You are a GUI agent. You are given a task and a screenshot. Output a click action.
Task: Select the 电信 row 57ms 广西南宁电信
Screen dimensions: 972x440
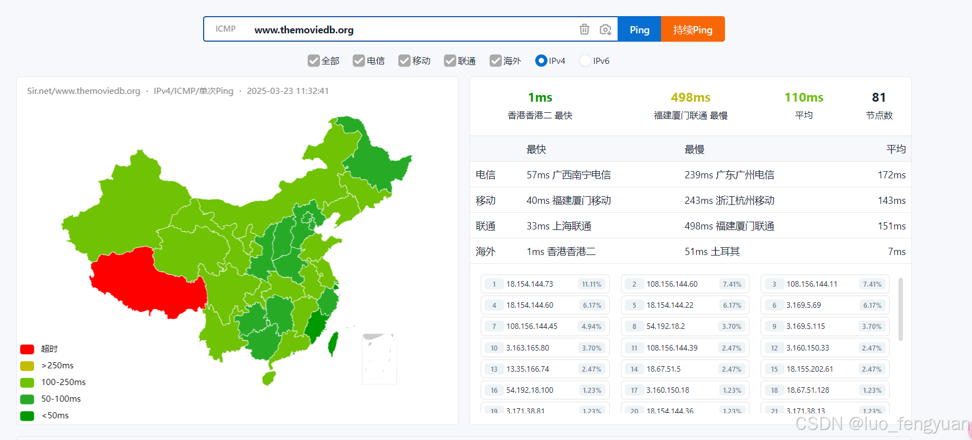pyautogui.click(x=569, y=175)
